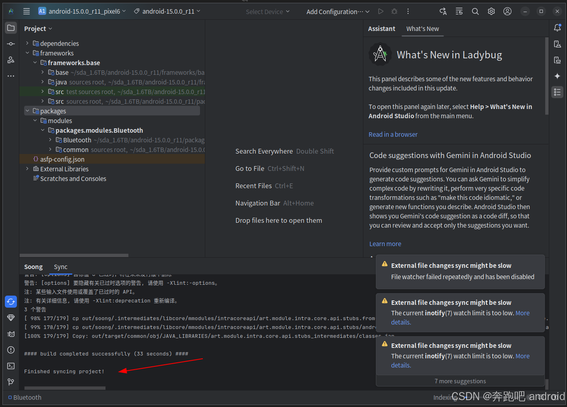567x407 pixels.
Task: Click the 'Go to File' hint text
Action: pos(250,169)
